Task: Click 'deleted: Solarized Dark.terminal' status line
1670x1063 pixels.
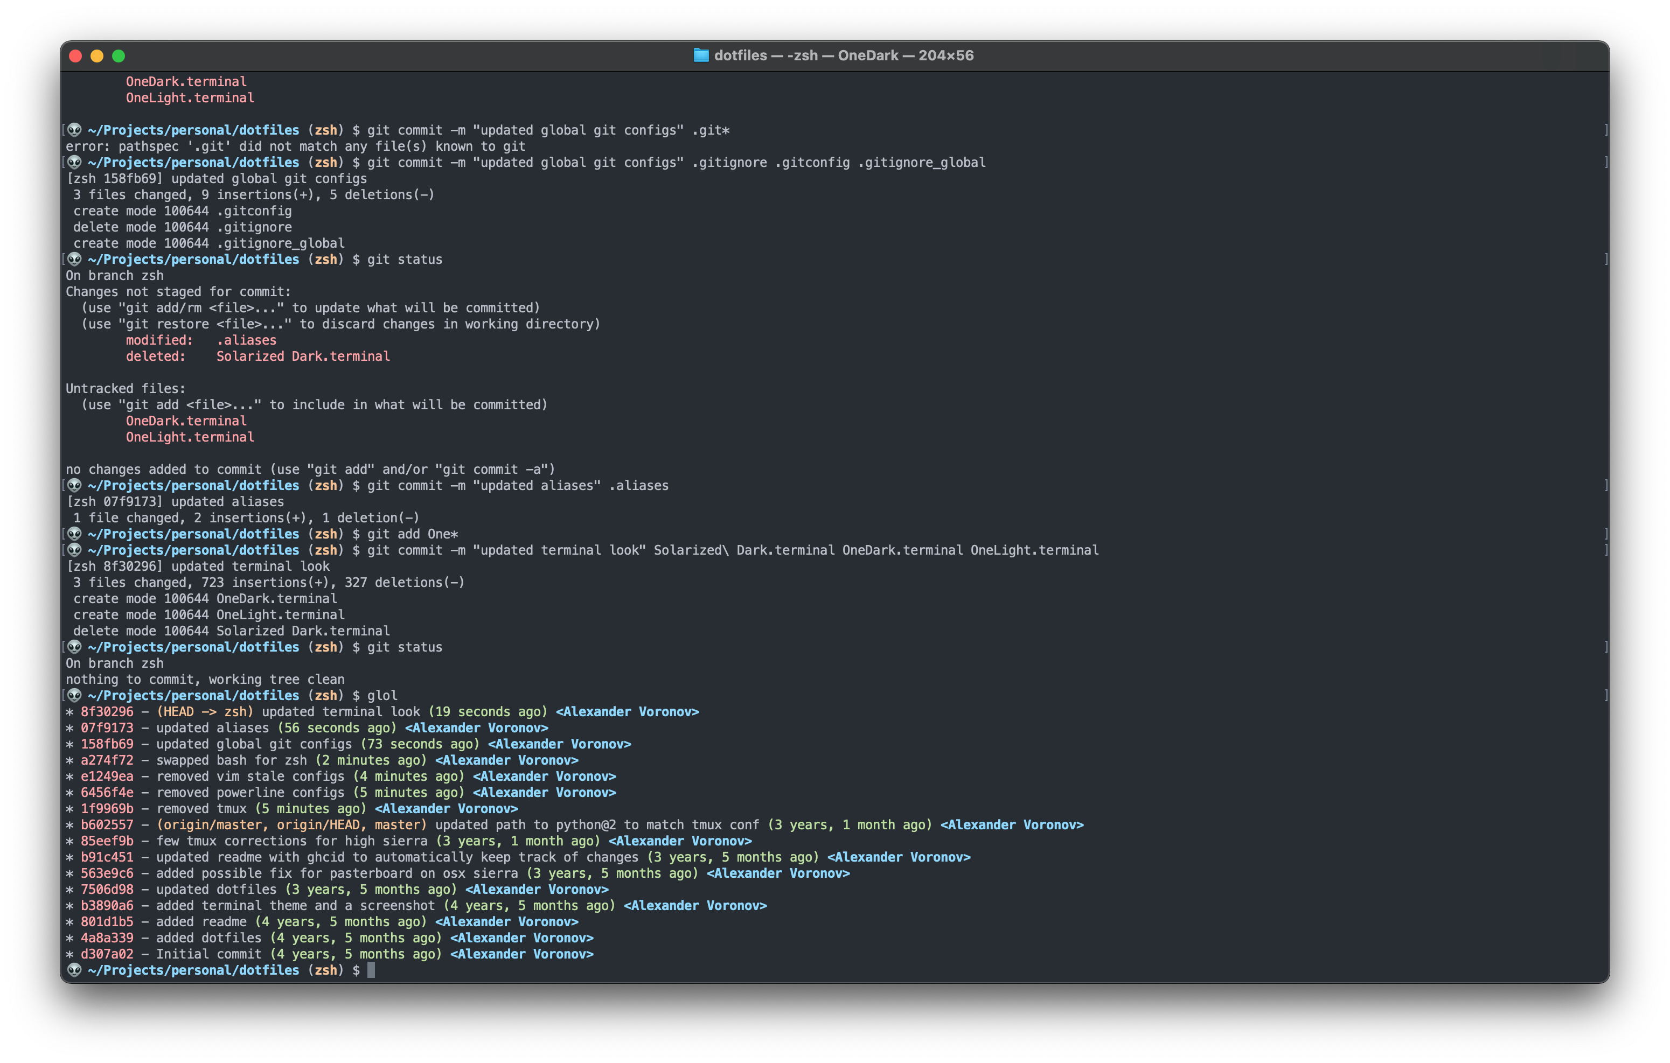Action: 258,356
